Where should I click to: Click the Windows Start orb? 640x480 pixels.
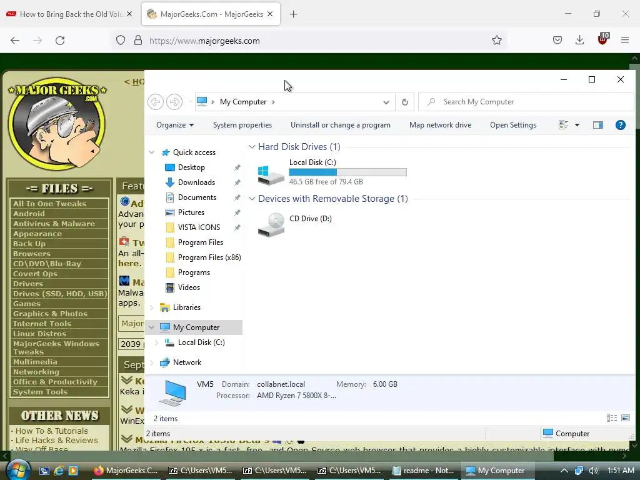coord(18,470)
